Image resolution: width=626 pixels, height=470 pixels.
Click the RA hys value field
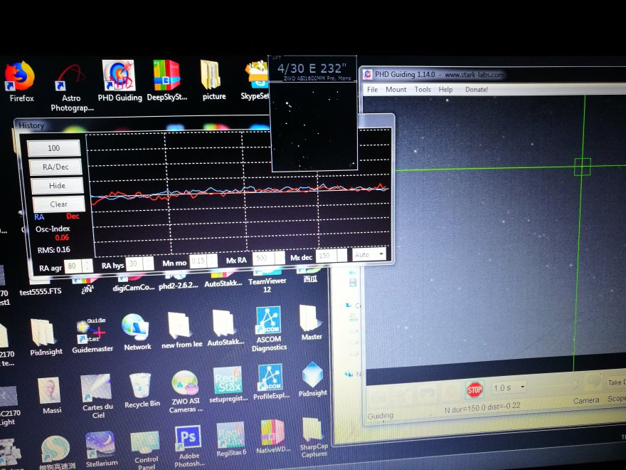134,263
